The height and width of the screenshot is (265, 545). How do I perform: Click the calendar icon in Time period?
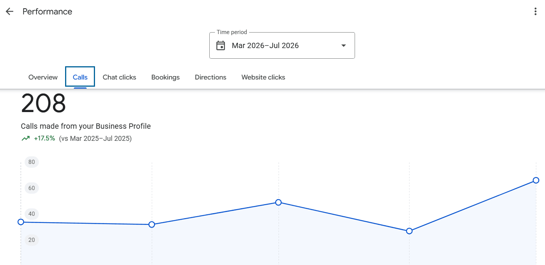(220, 45)
